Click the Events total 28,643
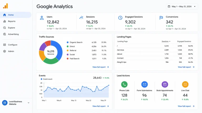The height and width of the screenshot is (113, 202). click(x=97, y=78)
